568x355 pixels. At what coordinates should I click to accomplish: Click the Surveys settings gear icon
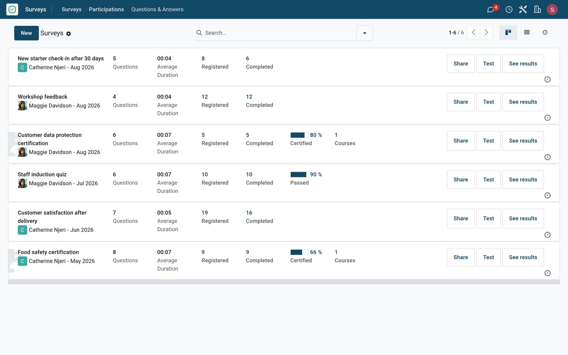(69, 34)
